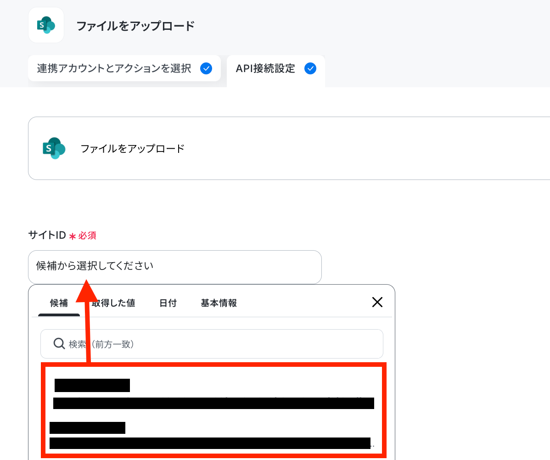
Task: Switch to the 取得した値 tab
Action: tap(113, 303)
